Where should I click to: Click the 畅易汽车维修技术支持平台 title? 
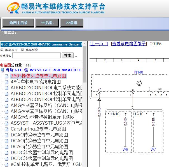point(63,6)
